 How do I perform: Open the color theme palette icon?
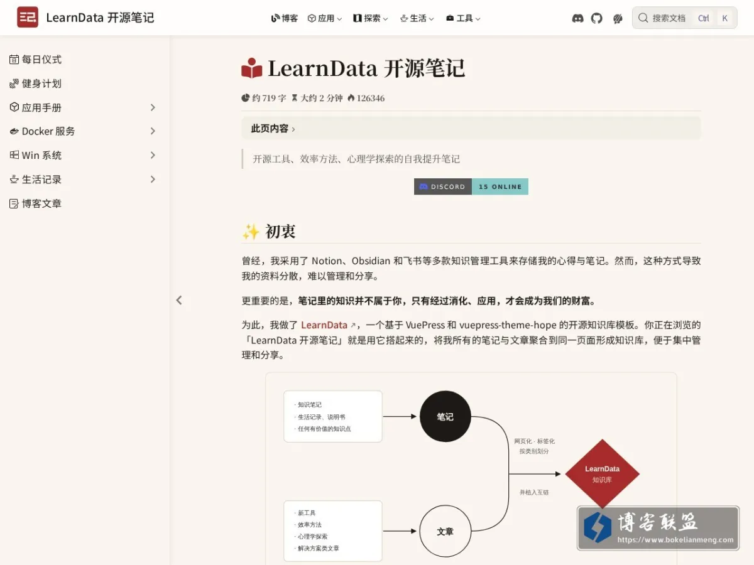(x=618, y=18)
